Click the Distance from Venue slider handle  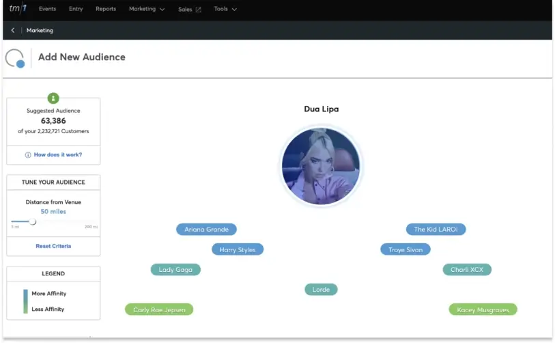pyautogui.click(x=33, y=222)
